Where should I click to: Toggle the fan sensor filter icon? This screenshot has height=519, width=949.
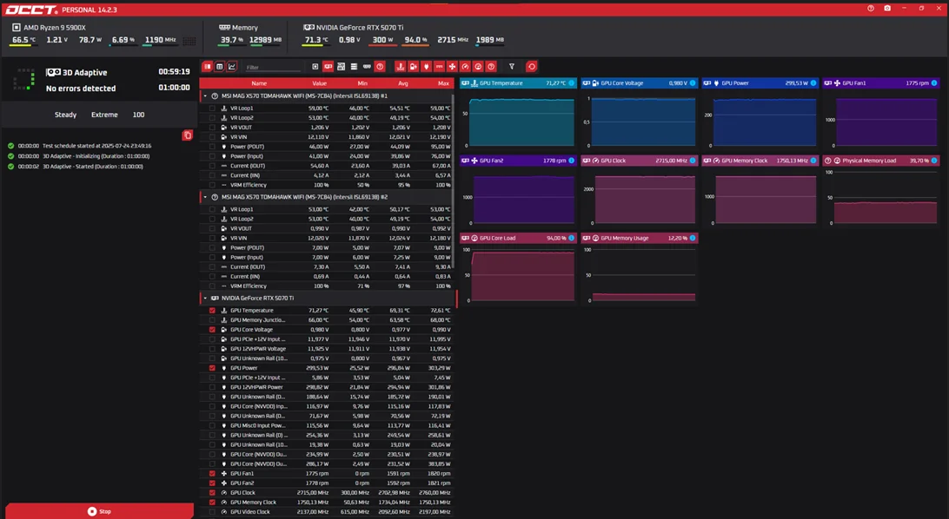point(452,67)
